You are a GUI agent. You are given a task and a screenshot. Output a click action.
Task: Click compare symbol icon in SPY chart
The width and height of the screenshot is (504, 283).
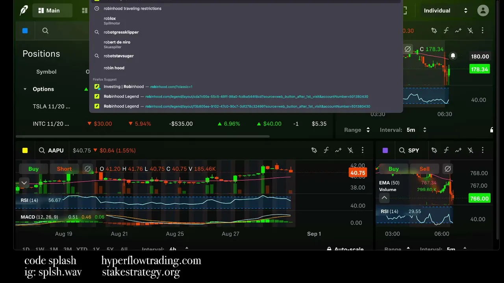[x=458, y=150]
